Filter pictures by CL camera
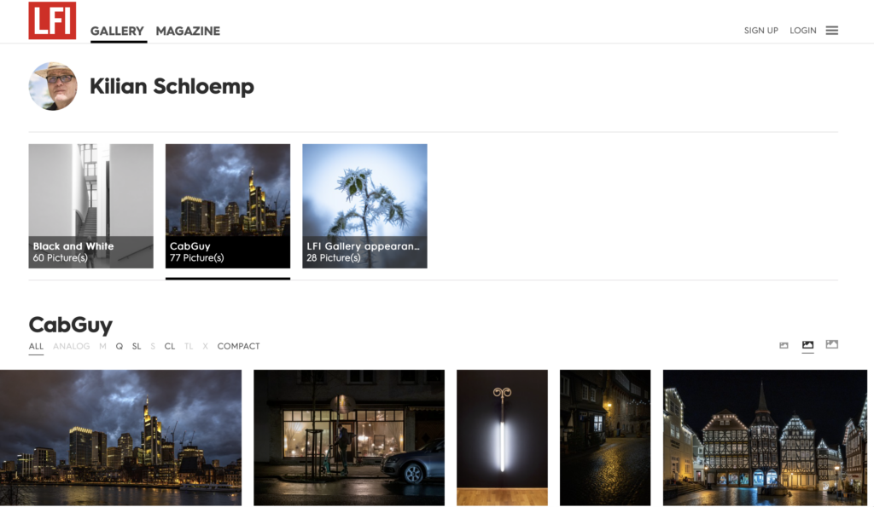 (x=170, y=346)
